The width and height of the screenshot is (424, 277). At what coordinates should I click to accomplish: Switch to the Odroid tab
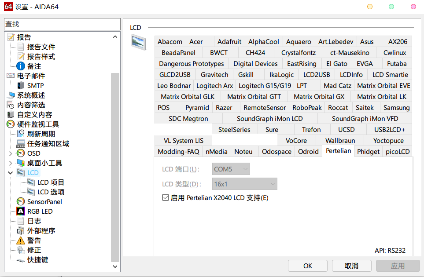[308, 152]
